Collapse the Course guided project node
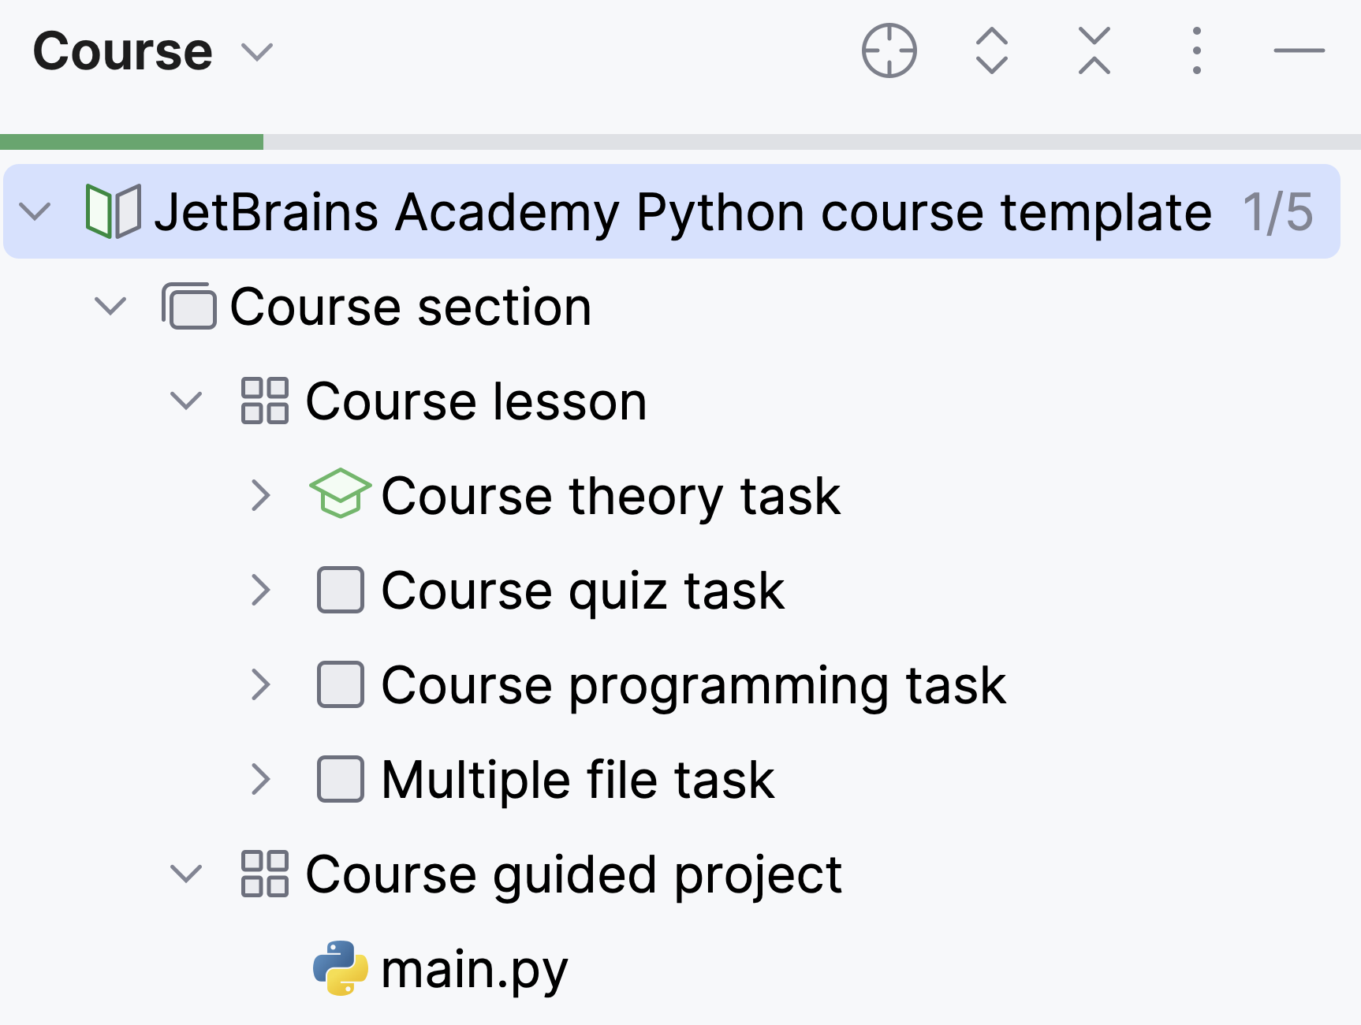 186,874
